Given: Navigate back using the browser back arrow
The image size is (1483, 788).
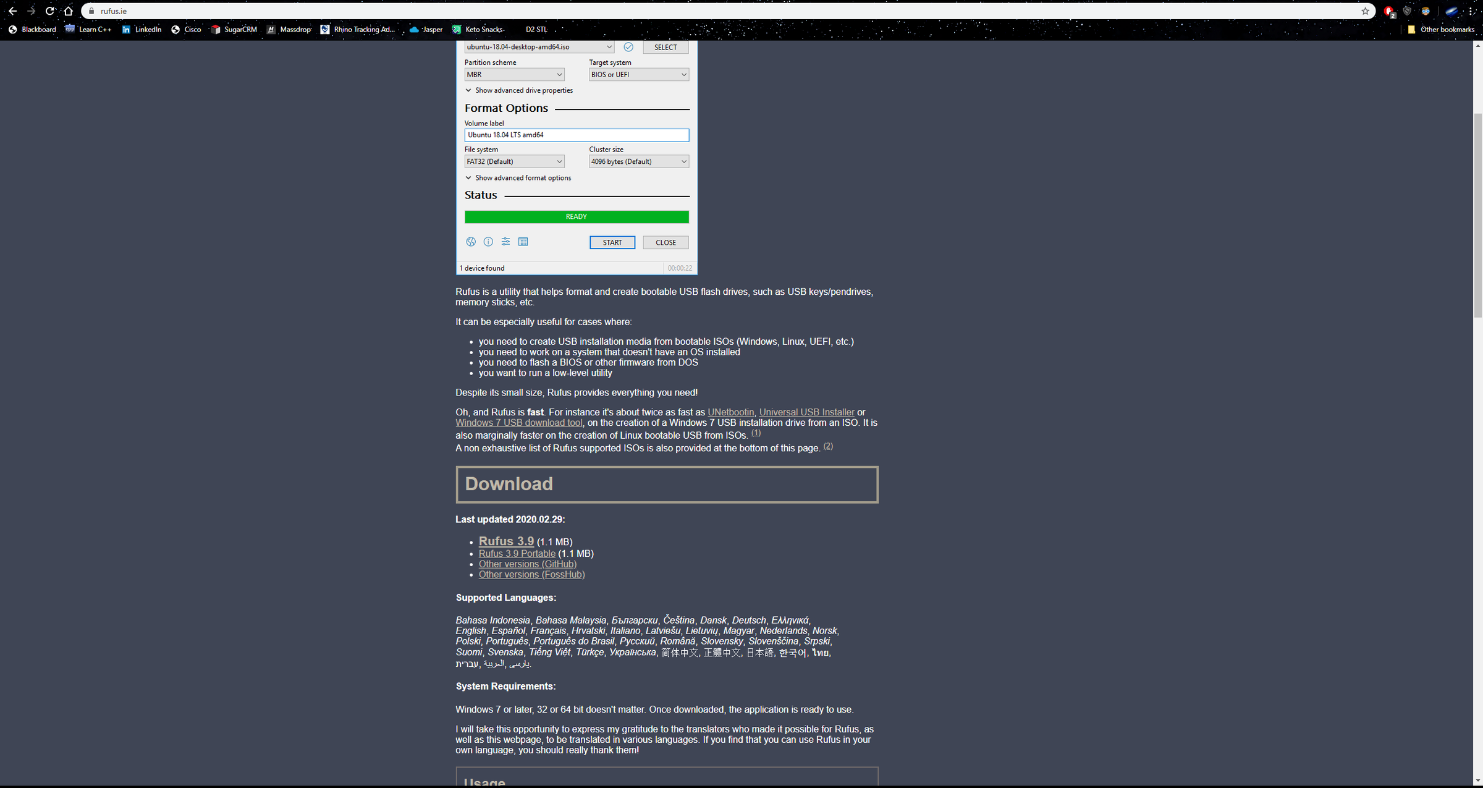Looking at the screenshot, I should [x=13, y=11].
